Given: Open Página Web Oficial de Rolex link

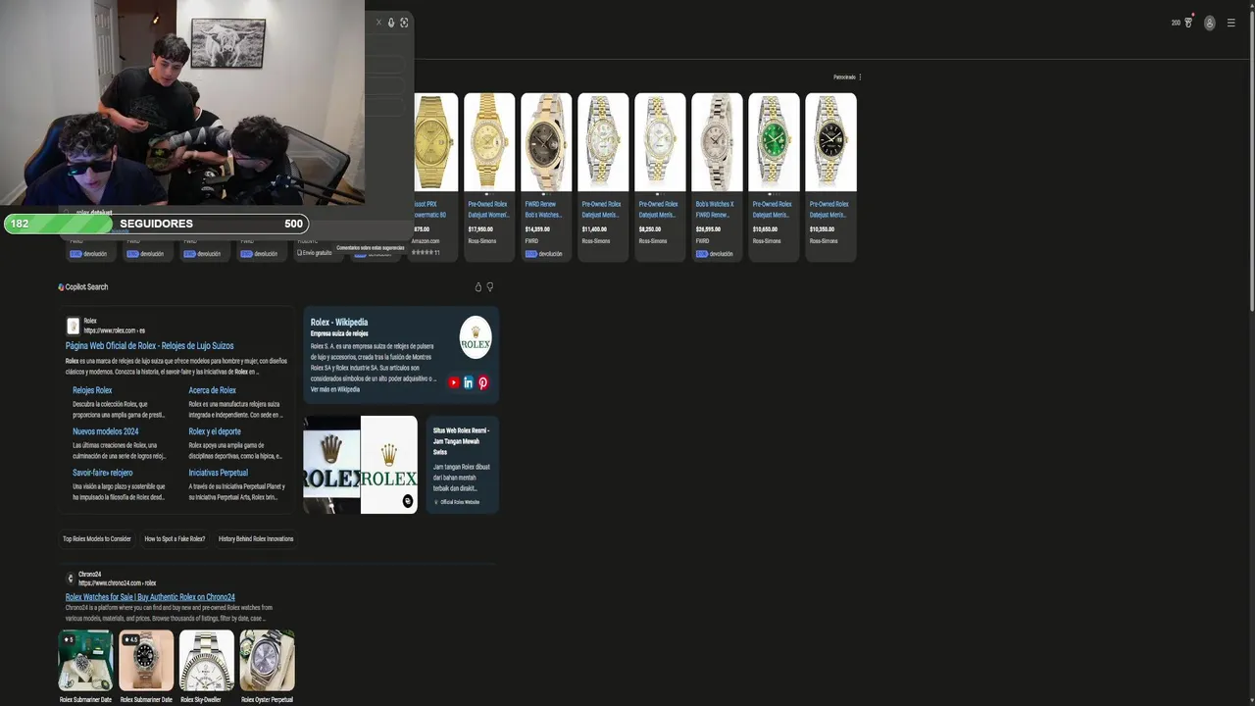Looking at the screenshot, I should click(150, 346).
